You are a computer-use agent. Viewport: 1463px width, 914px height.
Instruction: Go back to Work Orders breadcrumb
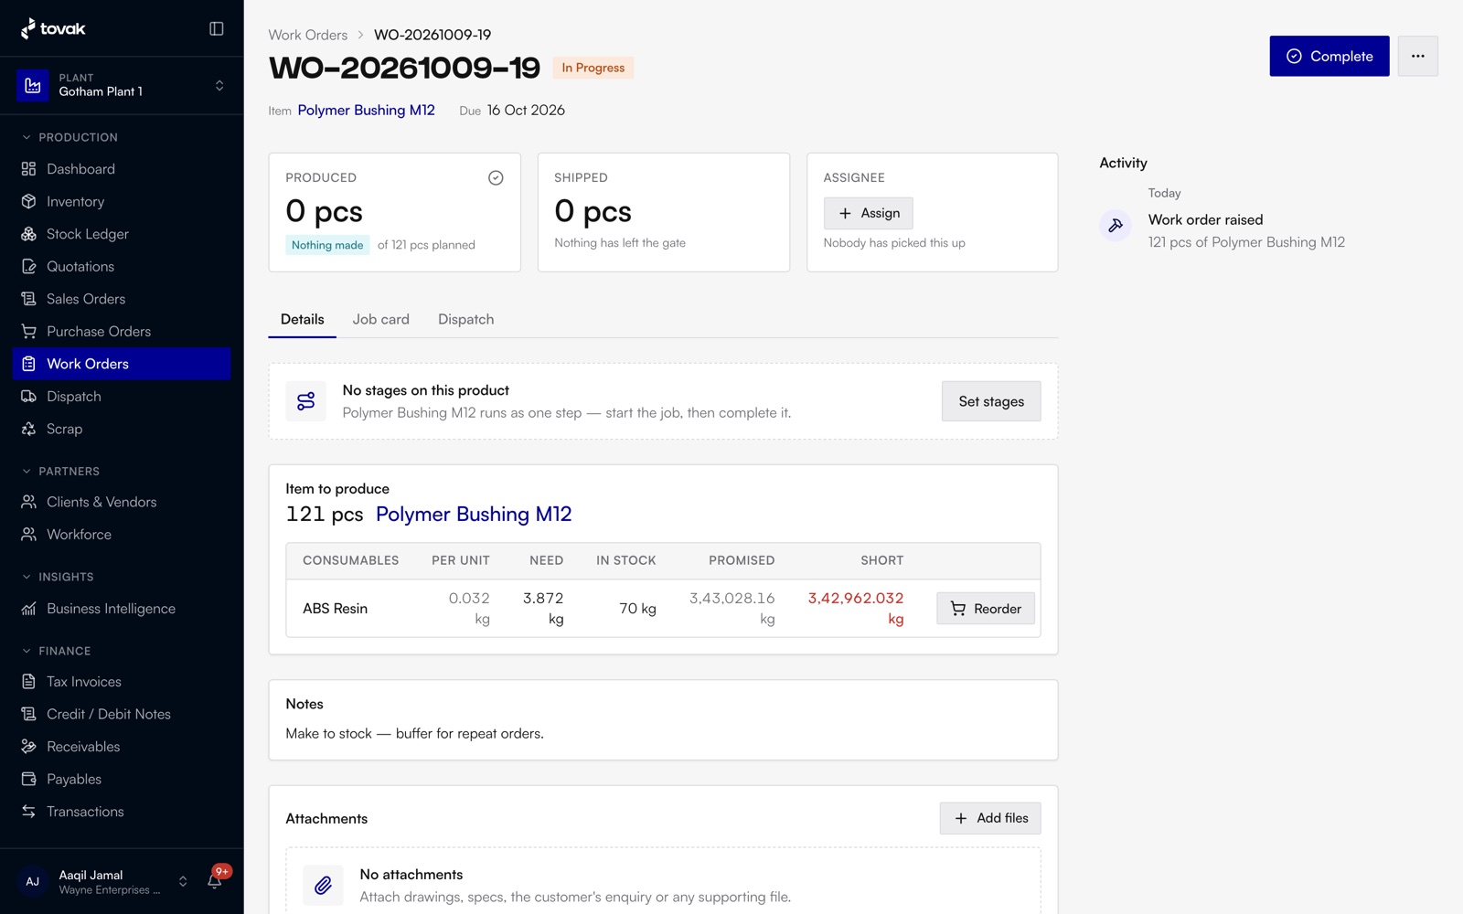pyautogui.click(x=308, y=35)
